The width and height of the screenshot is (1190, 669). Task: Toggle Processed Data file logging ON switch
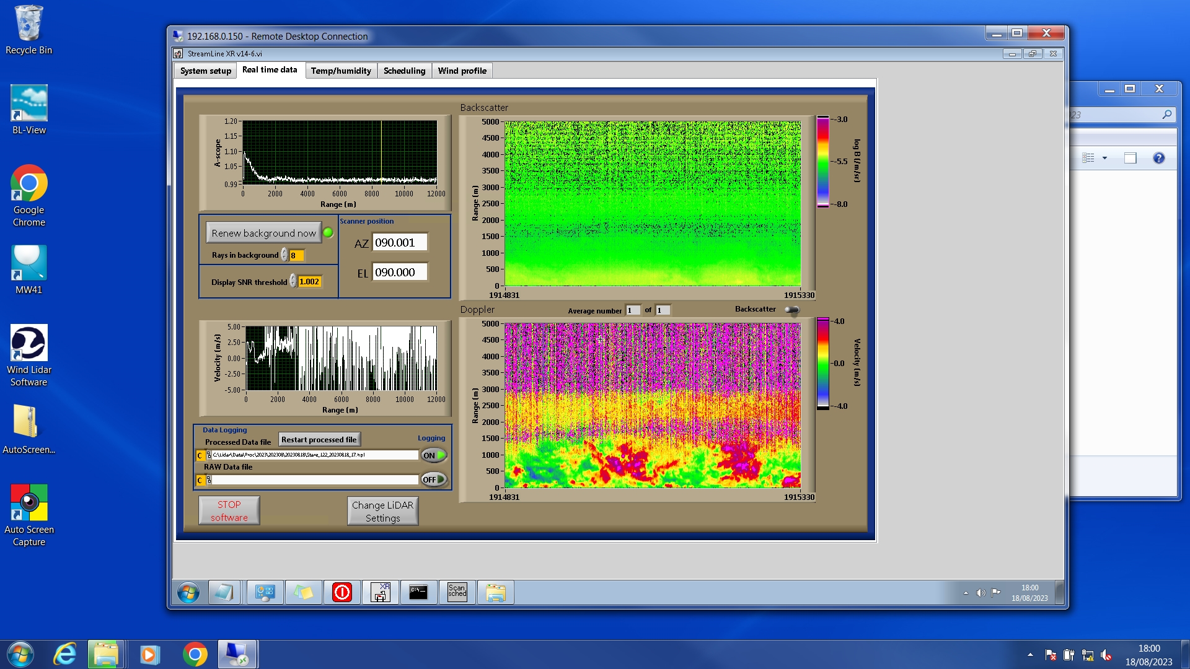434,455
